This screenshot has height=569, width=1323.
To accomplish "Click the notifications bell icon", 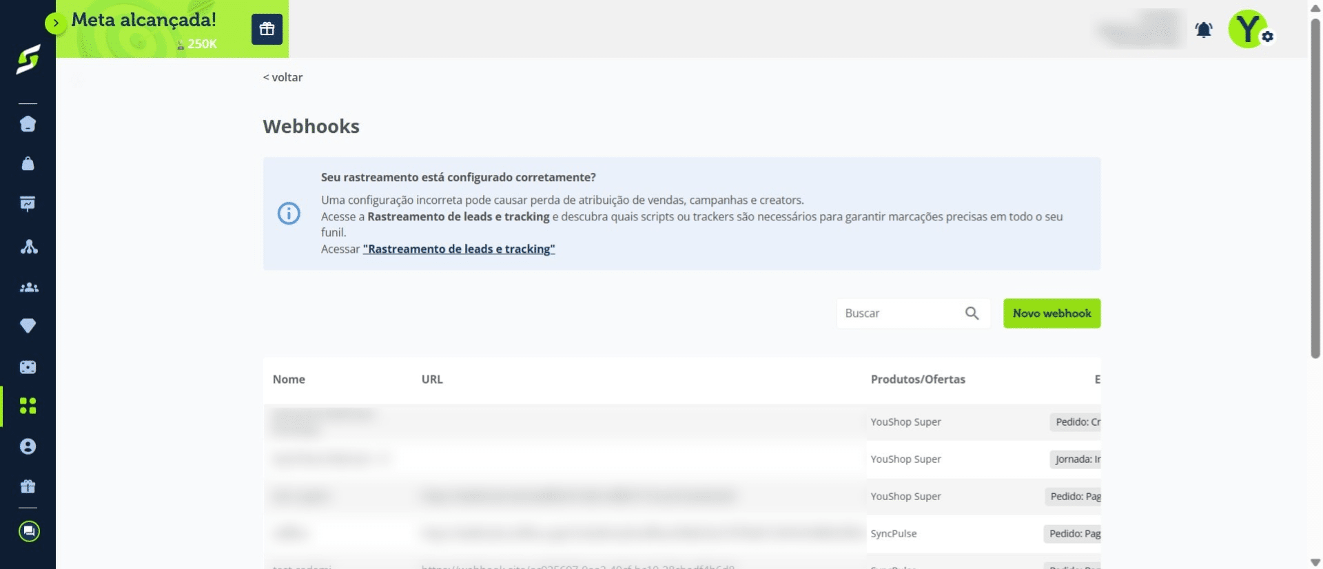I will (1204, 30).
